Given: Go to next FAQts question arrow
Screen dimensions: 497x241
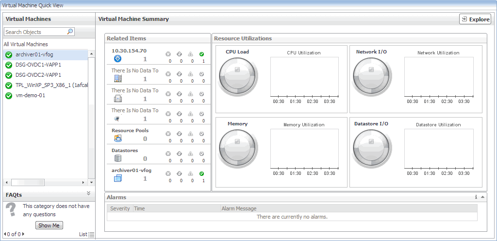Looking at the screenshot, I should coord(23,234).
